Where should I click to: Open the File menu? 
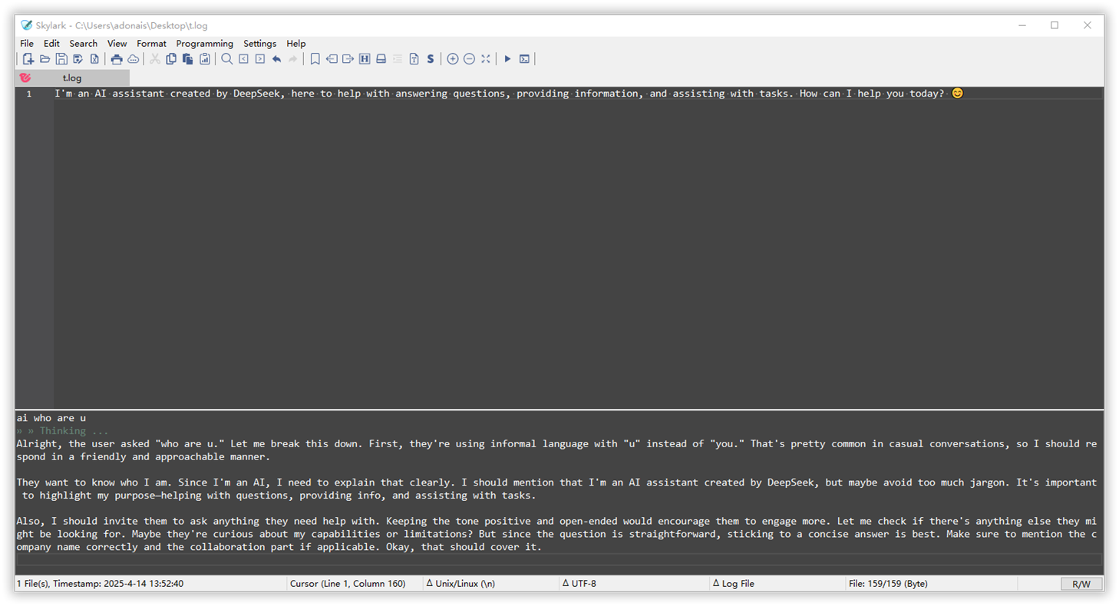(x=27, y=44)
